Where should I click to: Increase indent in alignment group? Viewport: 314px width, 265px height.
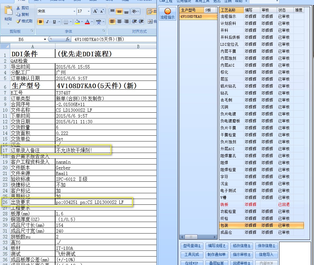pos(141,21)
